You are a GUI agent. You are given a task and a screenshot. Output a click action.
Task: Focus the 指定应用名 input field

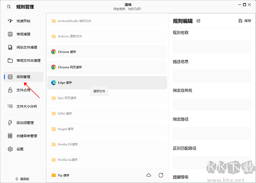pyautogui.click(x=212, y=105)
